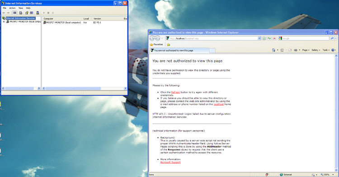Open the Help menu in IIS window

click(28, 8)
